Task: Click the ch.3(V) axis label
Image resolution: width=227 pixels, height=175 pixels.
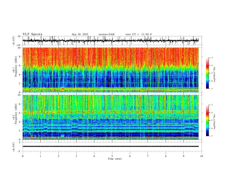Action: click(14, 147)
